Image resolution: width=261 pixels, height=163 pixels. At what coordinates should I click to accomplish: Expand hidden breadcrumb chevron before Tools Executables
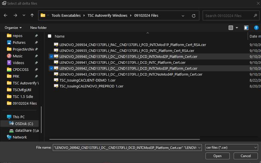[x=48, y=15]
